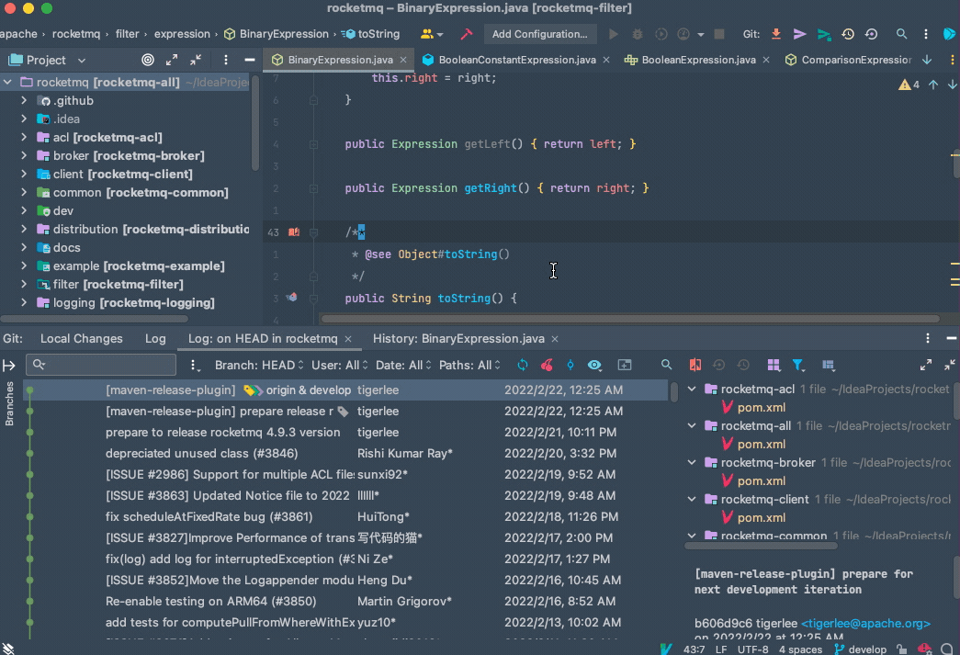Image resolution: width=960 pixels, height=655 pixels.
Task: Click the Git Update Project icon
Action: [x=775, y=34]
